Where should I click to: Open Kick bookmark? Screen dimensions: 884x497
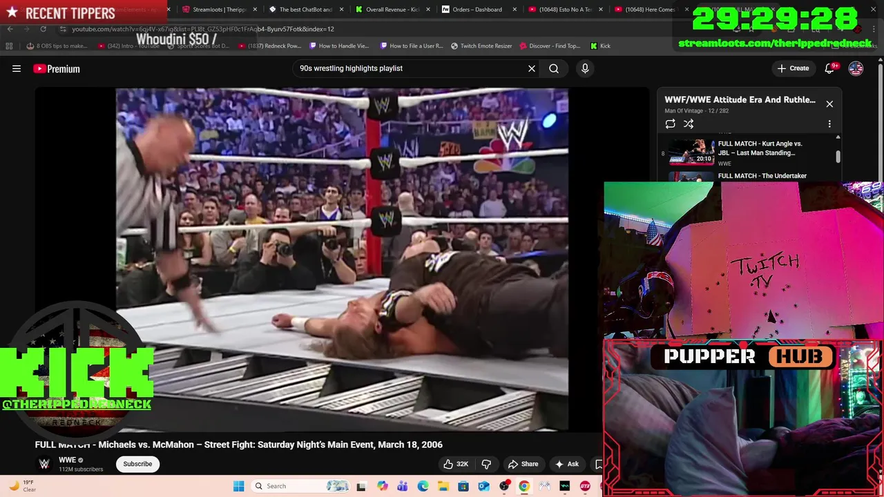[x=600, y=46]
